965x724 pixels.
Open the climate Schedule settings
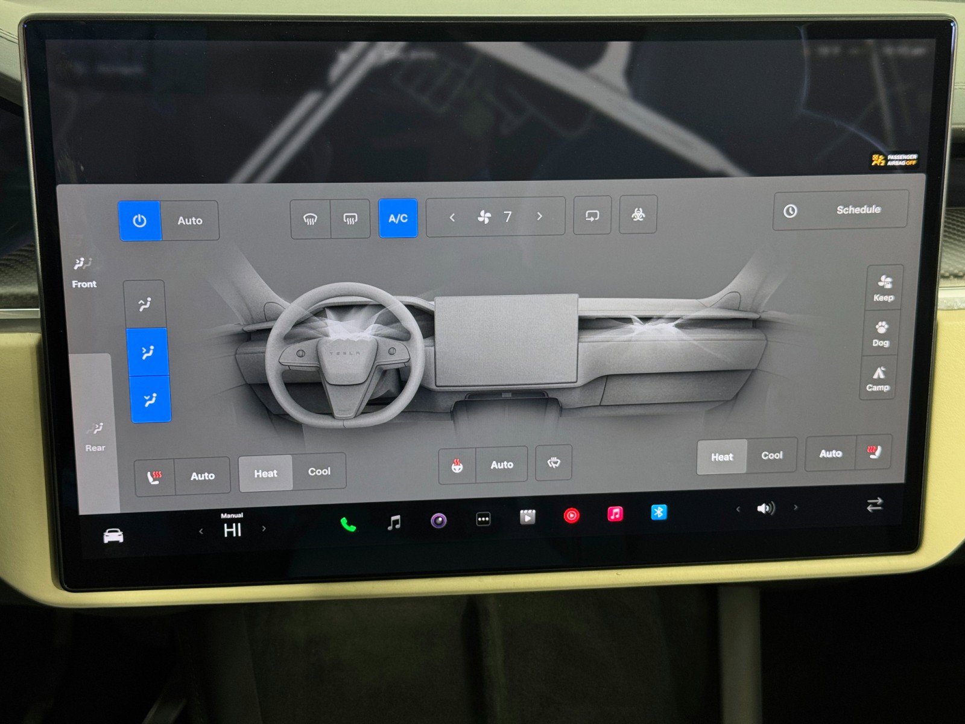click(x=838, y=211)
